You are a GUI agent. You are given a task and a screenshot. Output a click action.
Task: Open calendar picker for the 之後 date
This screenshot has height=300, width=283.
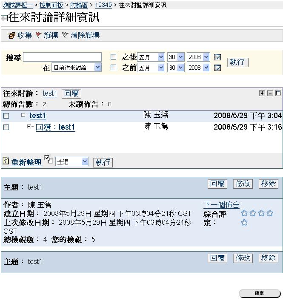pos(217,57)
